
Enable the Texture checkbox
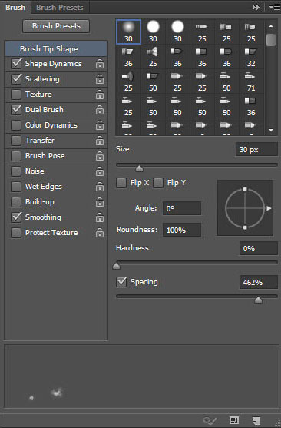tap(16, 95)
